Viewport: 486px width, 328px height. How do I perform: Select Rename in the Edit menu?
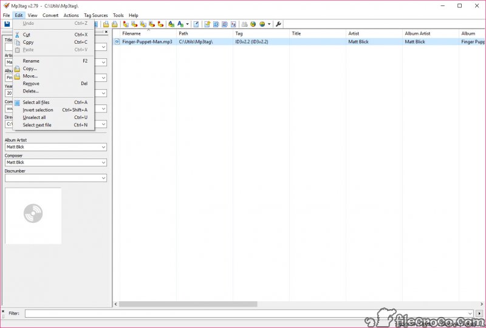pos(53,61)
